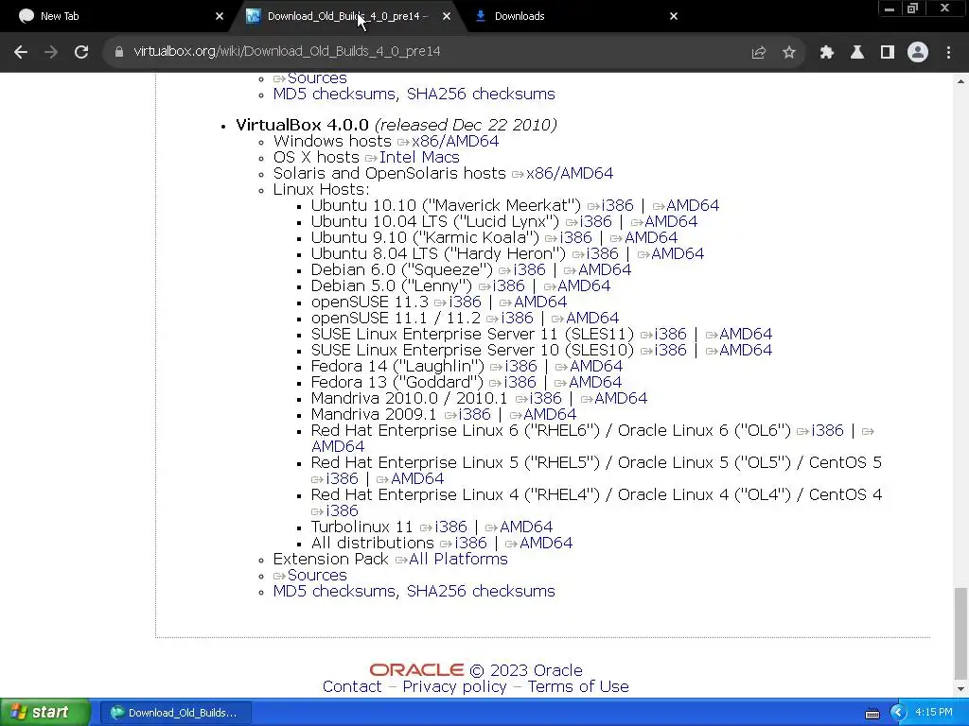Open the Privacy policy footer link

point(454,686)
